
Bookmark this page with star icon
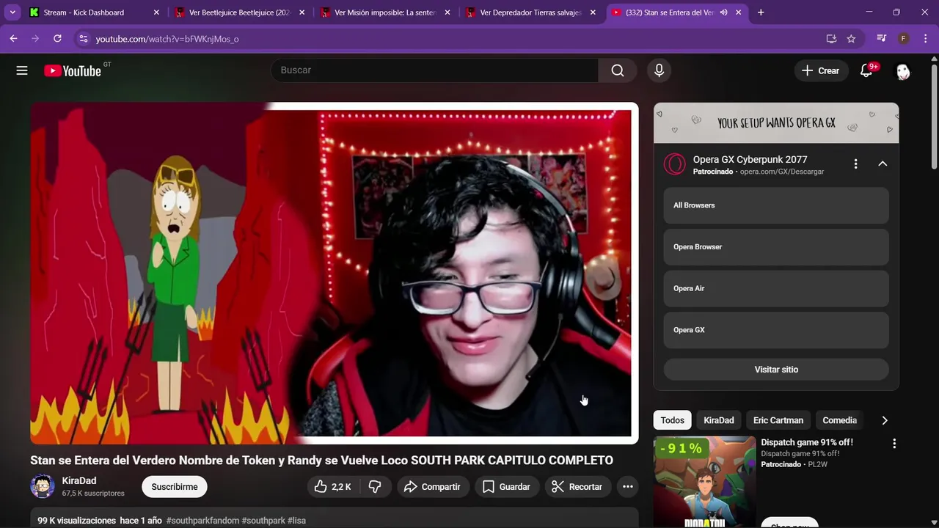click(851, 38)
